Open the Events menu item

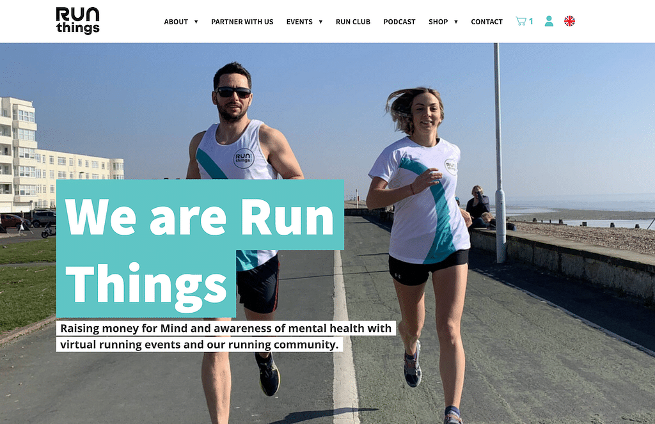pos(299,22)
